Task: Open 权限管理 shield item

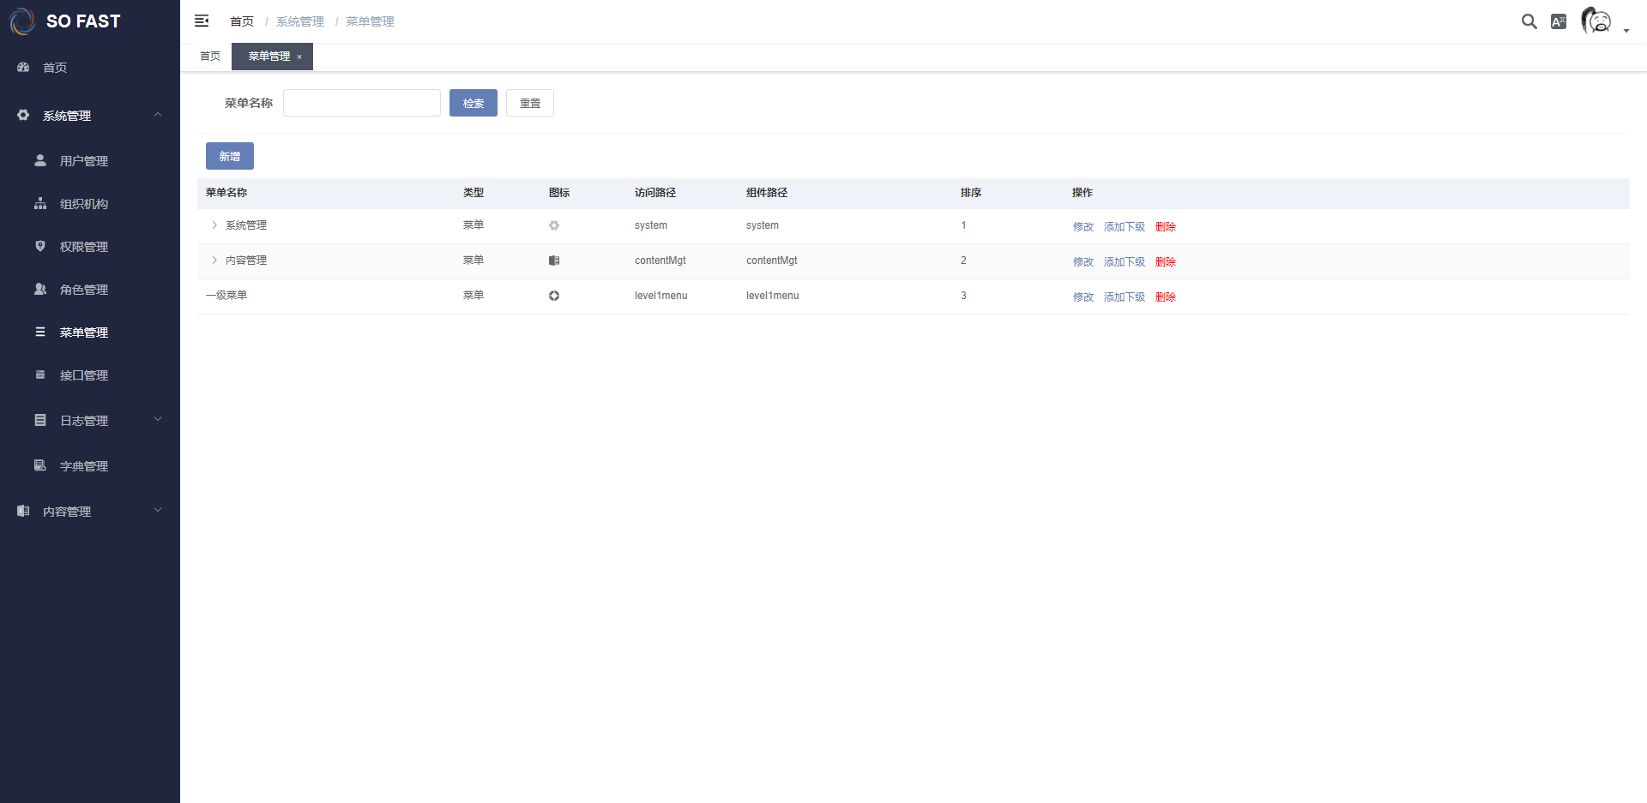Action: tap(83, 247)
